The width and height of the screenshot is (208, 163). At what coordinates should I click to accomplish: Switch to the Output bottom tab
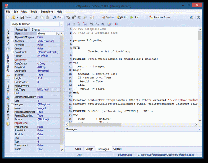[117, 149]
